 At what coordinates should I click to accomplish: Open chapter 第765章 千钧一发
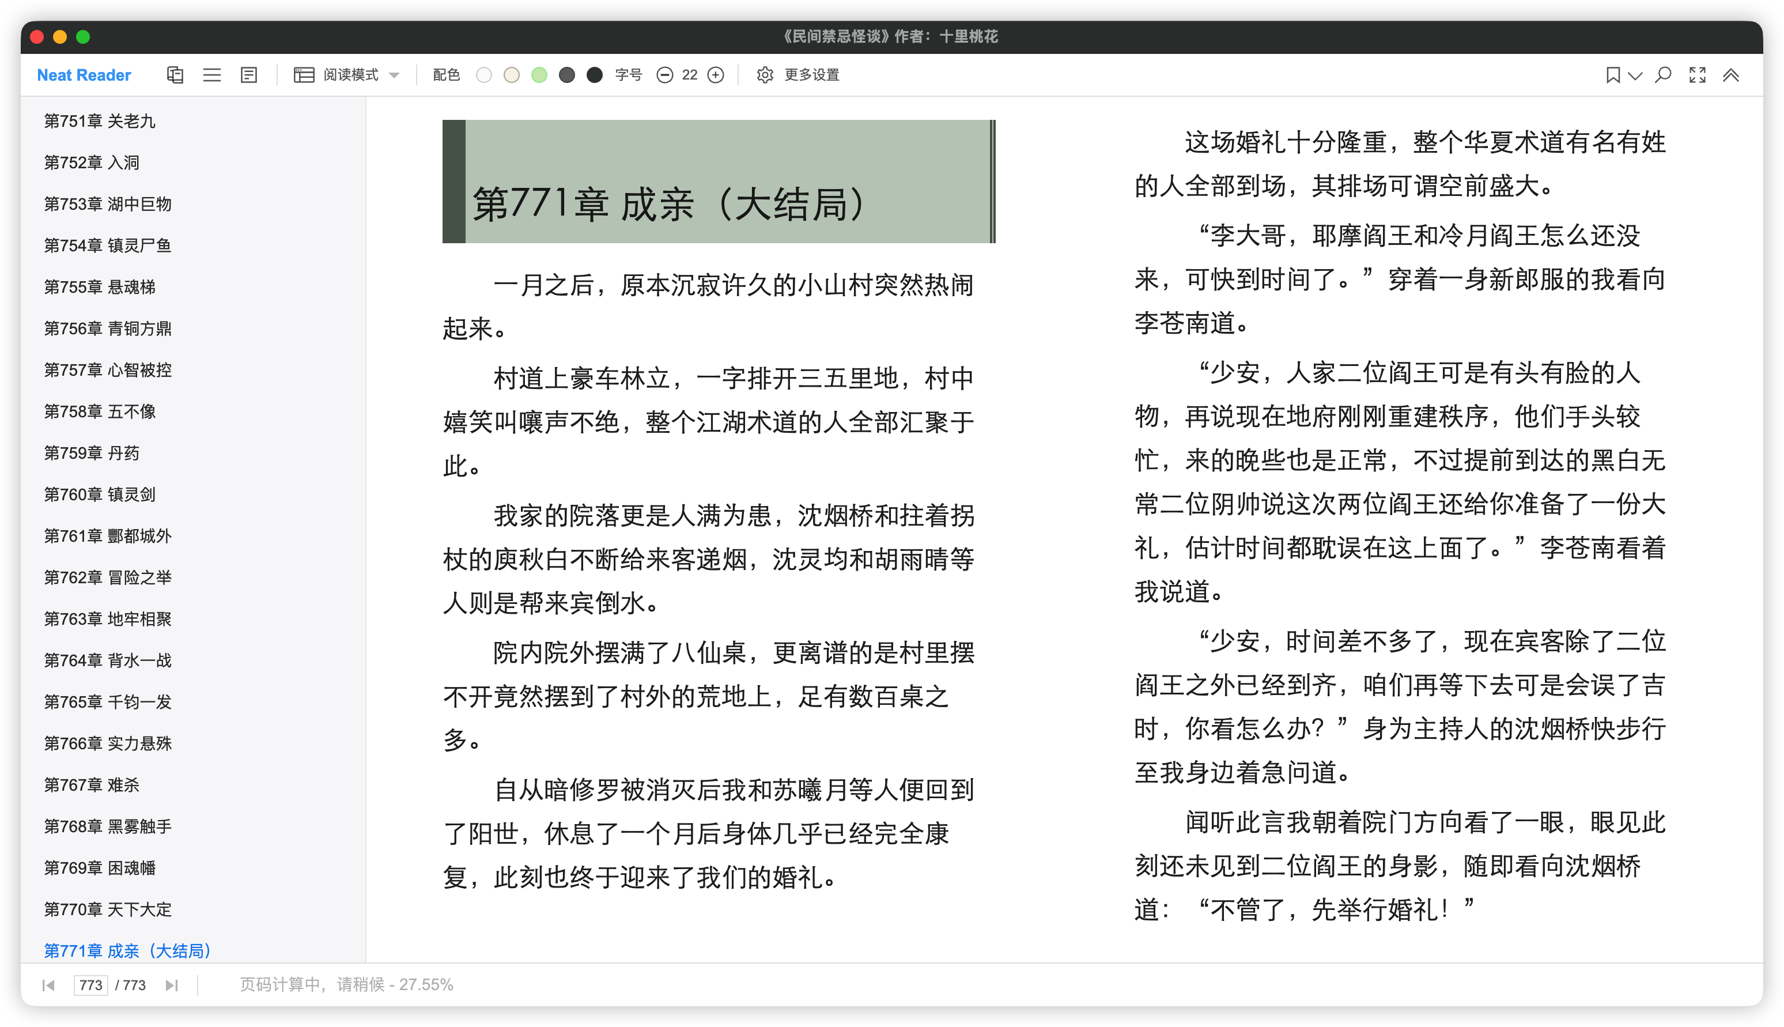108,702
